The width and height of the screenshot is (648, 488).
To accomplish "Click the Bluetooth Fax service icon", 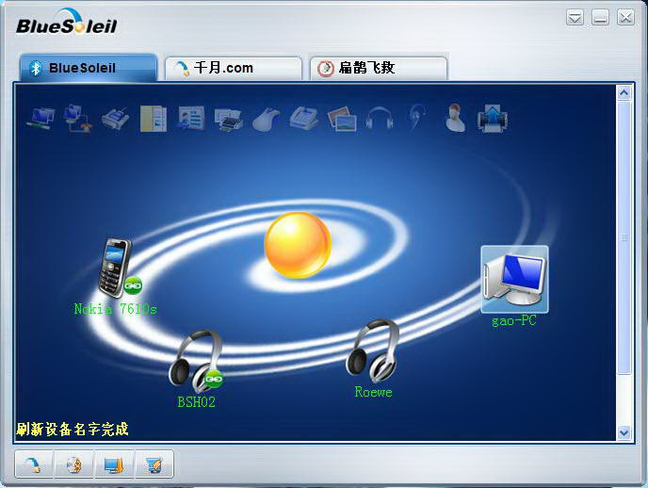I will click(x=304, y=118).
